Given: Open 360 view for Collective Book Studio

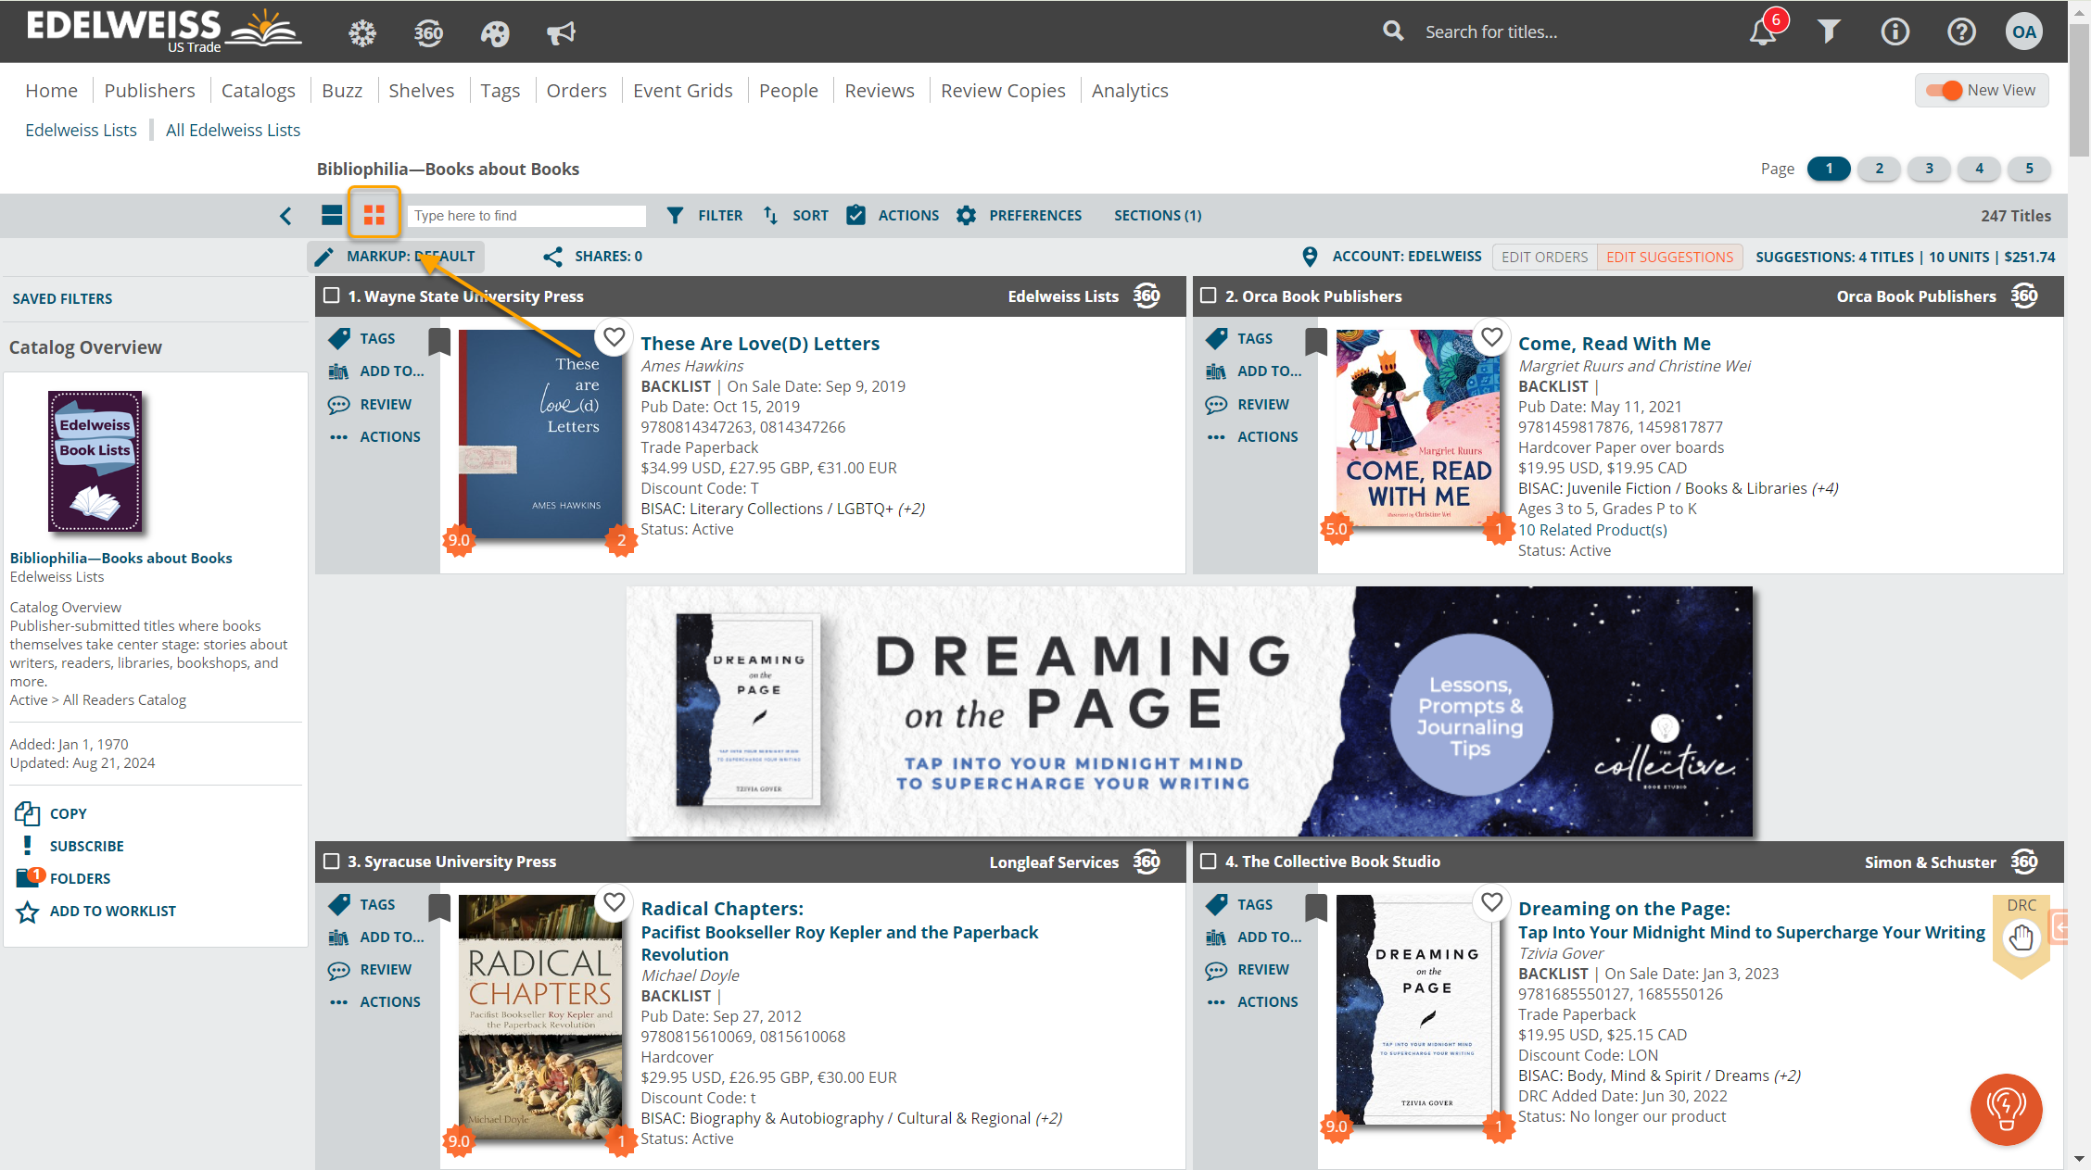Looking at the screenshot, I should click(2024, 862).
